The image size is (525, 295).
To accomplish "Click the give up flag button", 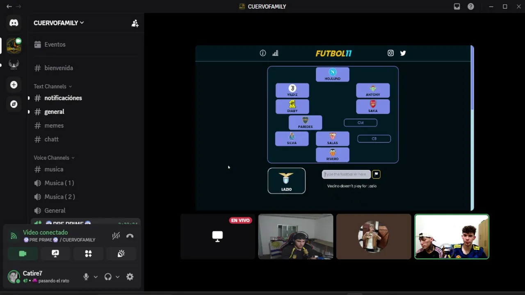I will [376, 174].
